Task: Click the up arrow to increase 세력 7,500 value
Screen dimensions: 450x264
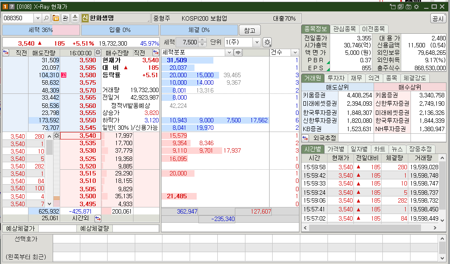Action: pos(202,40)
